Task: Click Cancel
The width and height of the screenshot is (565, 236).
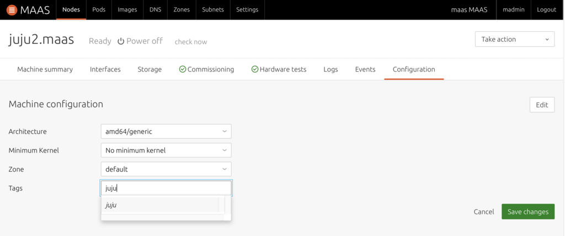Action: click(484, 212)
